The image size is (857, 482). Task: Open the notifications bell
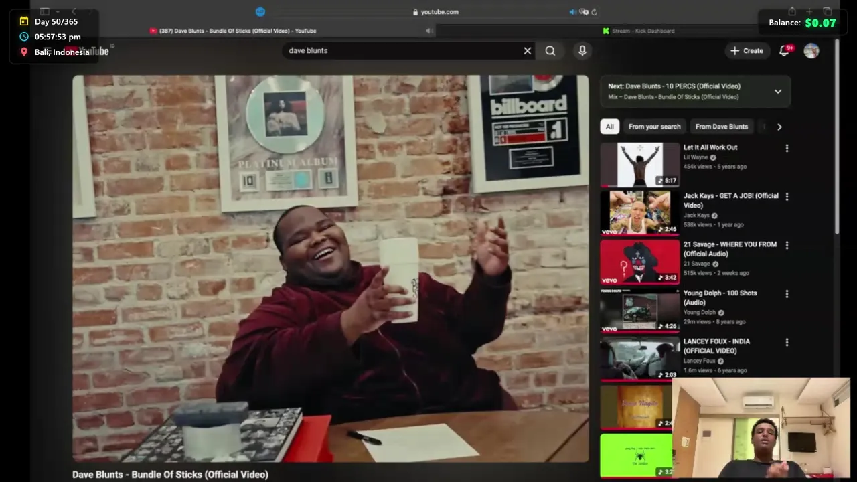click(785, 50)
